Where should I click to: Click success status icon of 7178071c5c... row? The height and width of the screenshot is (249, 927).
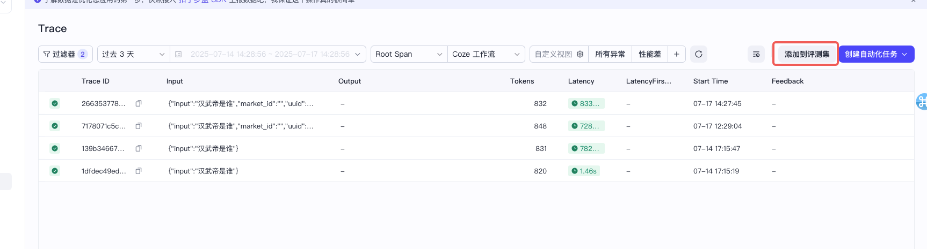55,126
